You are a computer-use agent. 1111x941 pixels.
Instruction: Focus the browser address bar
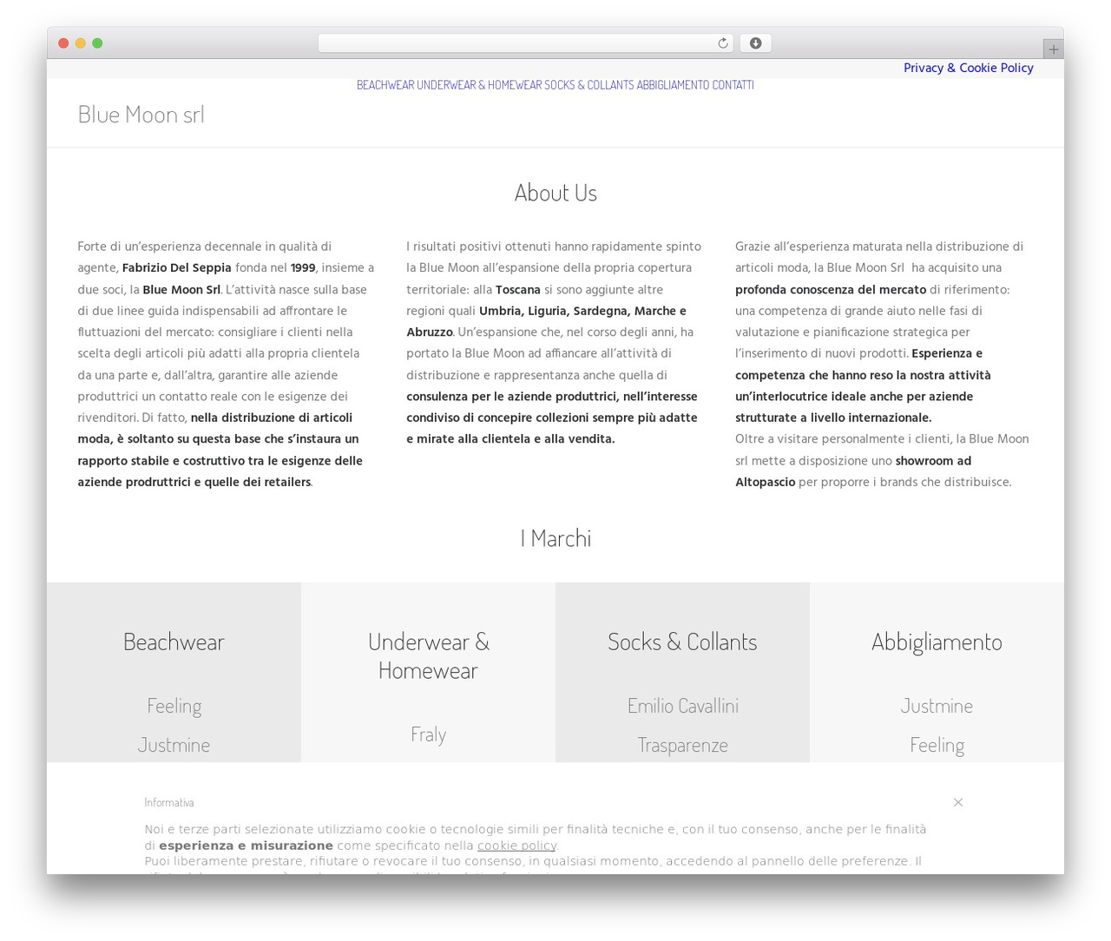525,43
